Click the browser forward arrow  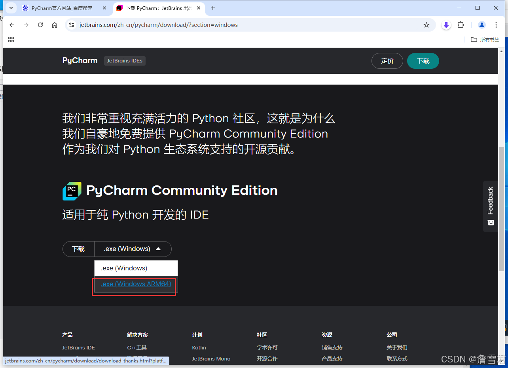click(x=26, y=25)
